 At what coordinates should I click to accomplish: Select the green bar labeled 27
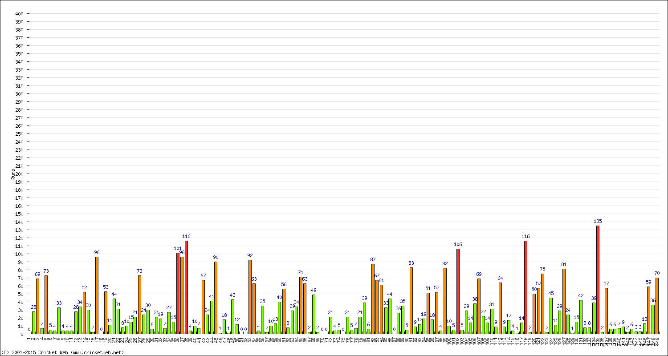pos(169,323)
